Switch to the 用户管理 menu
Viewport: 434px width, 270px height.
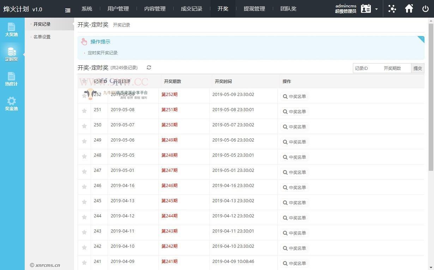(x=118, y=8)
